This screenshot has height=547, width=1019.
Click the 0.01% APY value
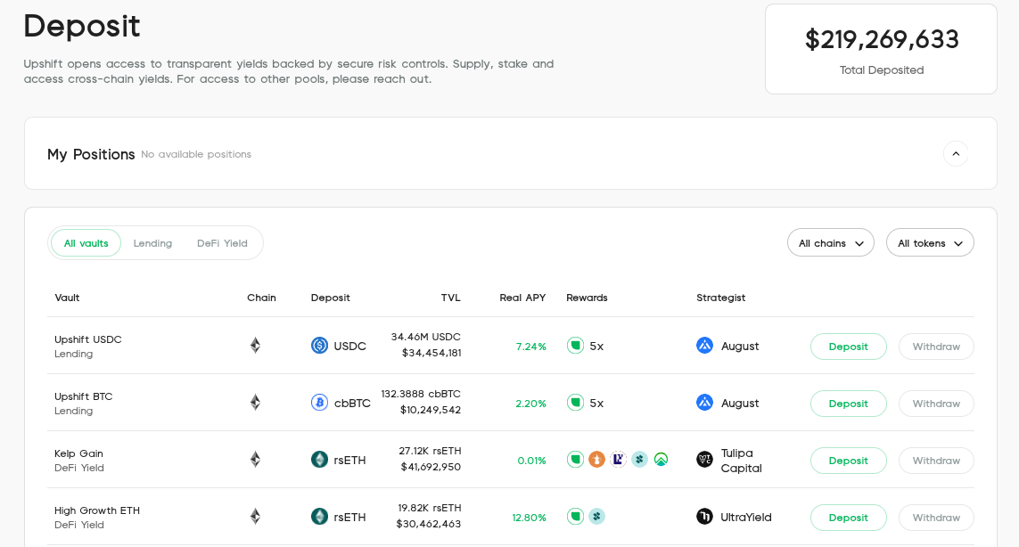[531, 461]
